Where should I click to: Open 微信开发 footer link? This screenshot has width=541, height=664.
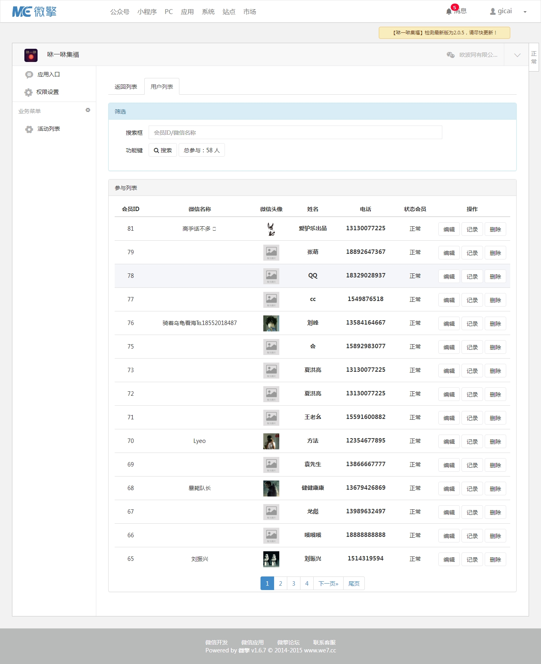coord(217,642)
